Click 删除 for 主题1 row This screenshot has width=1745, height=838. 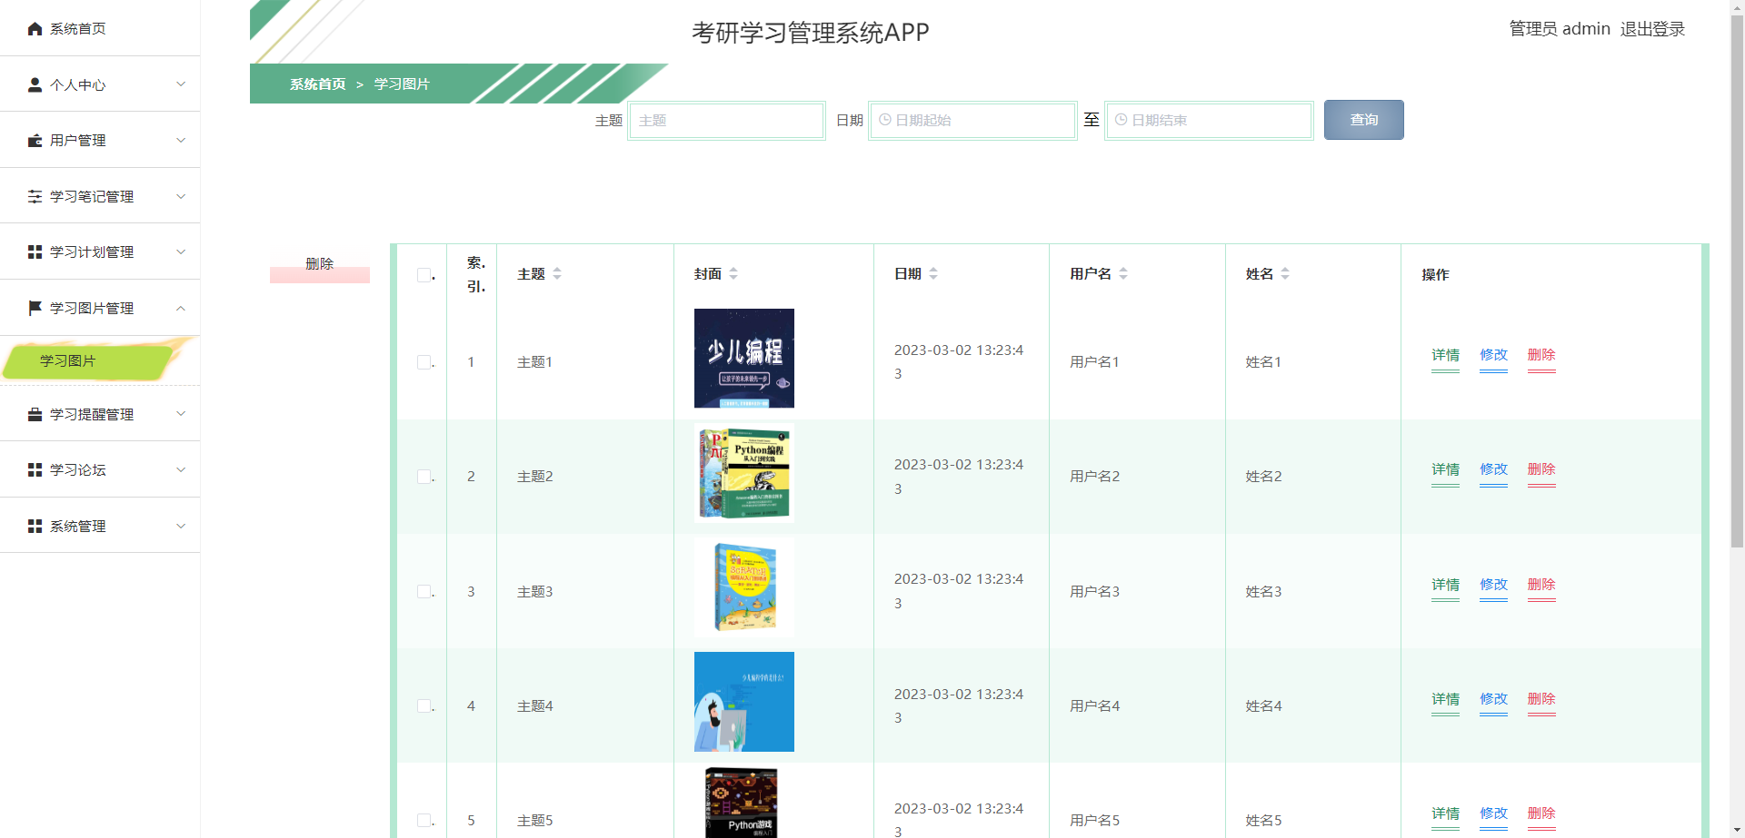pyautogui.click(x=1541, y=355)
